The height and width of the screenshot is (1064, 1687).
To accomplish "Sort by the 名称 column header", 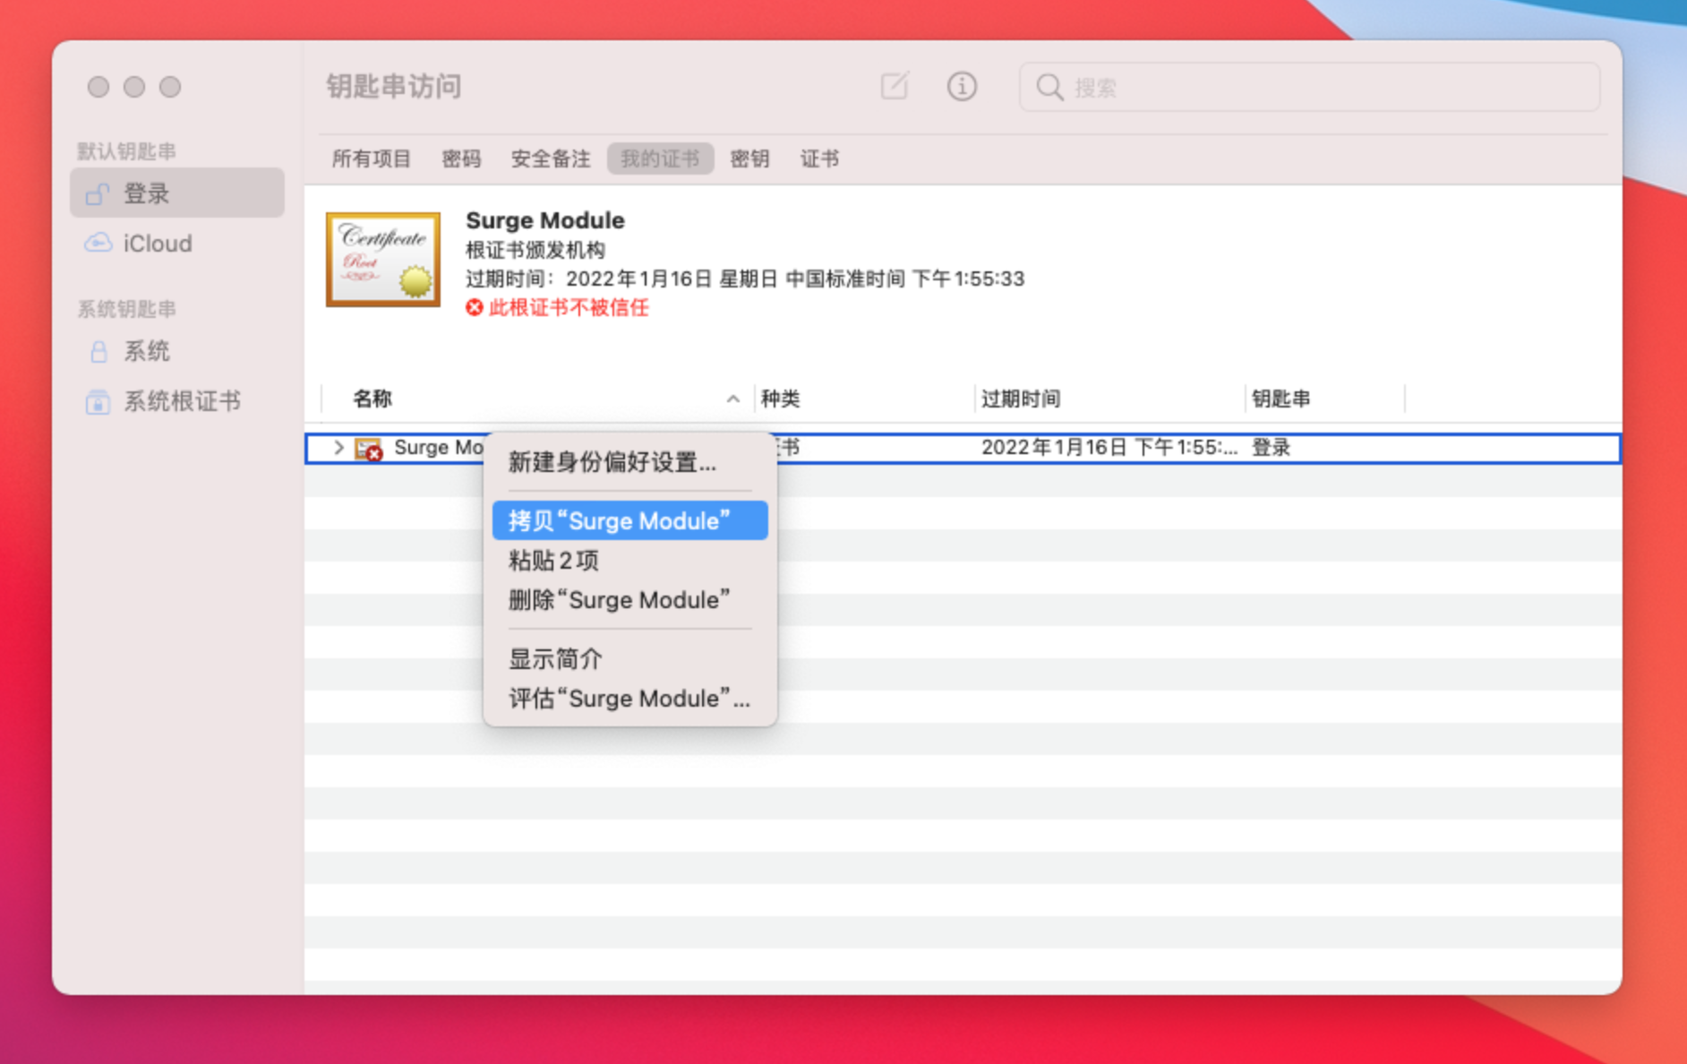I will click(537, 399).
